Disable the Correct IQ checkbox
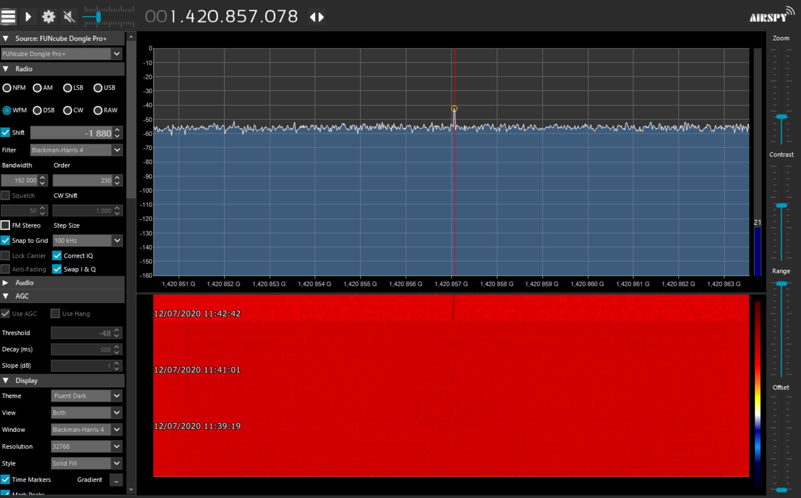Screen dimensions: 801x498 (x=57, y=256)
